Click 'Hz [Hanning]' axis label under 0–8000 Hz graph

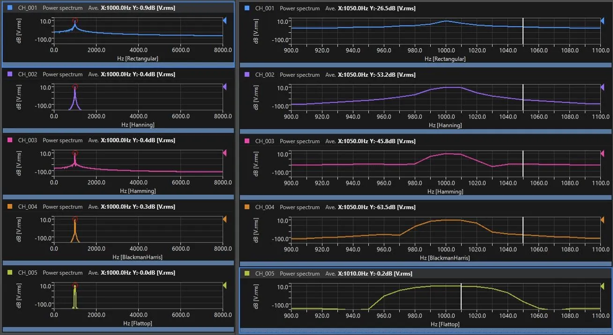[x=138, y=124]
